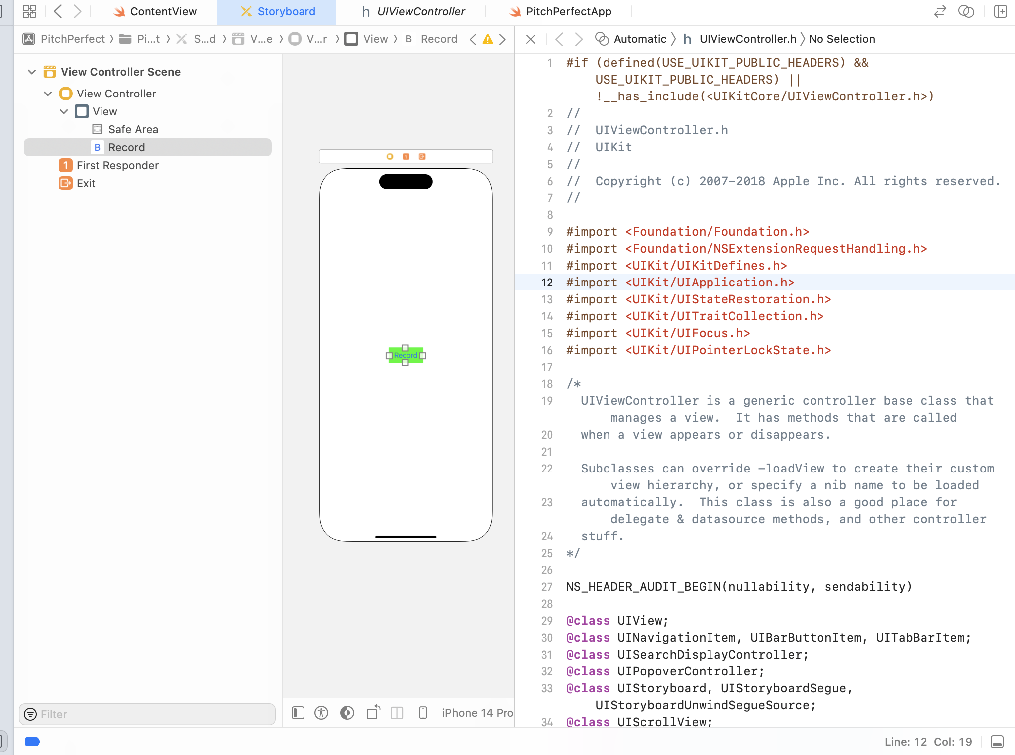The image size is (1015, 755).
Task: Open the related items grid menu
Action: tap(29, 11)
